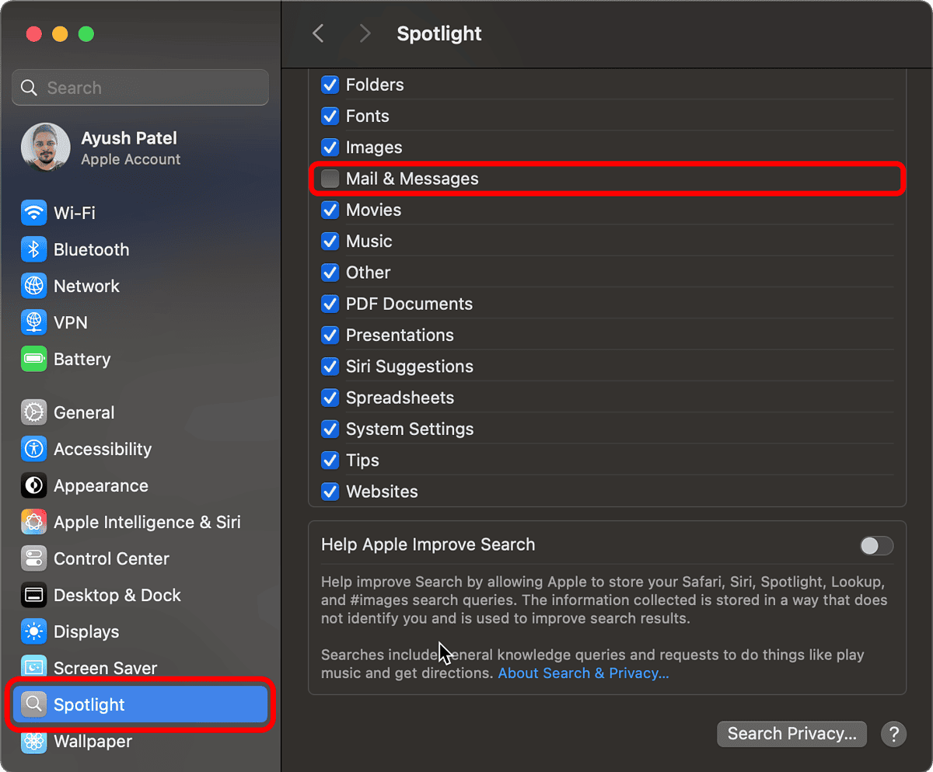Select the Bluetooth settings icon
Screen dimensions: 933x772
coord(34,249)
